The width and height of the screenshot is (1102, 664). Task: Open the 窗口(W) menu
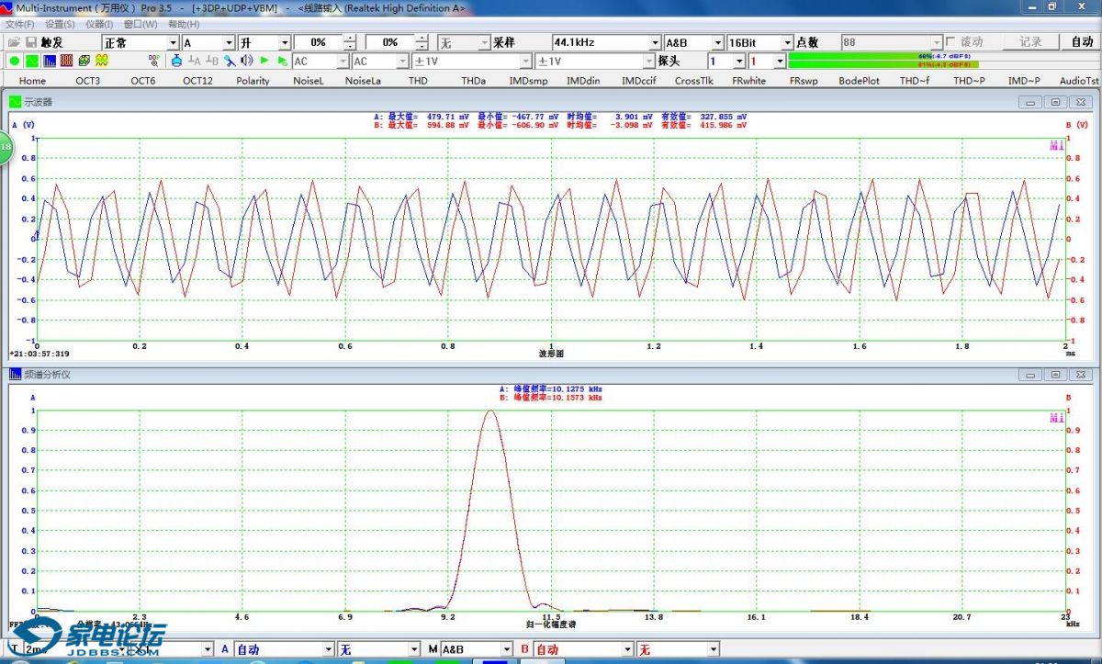click(x=141, y=24)
